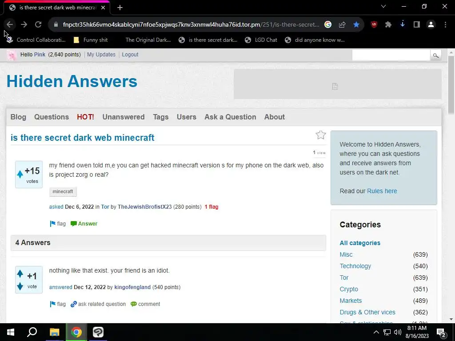Image resolution: width=455 pixels, height=341 pixels.
Task: Open the Crypto category
Action: 349,289
